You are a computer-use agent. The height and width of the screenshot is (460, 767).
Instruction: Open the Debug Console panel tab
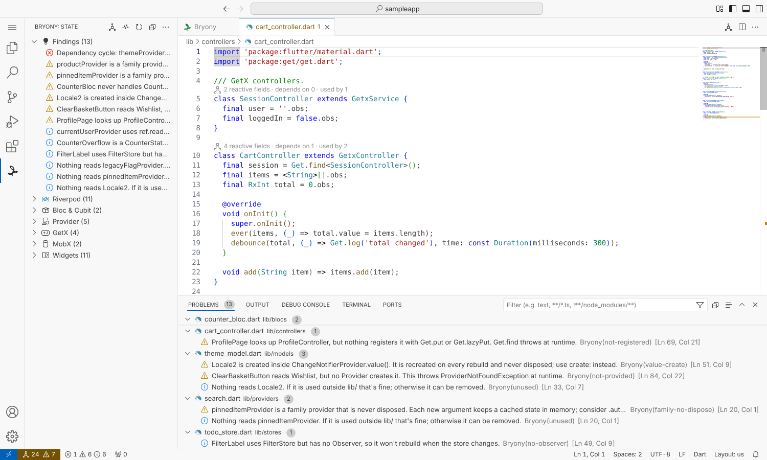[x=306, y=305]
